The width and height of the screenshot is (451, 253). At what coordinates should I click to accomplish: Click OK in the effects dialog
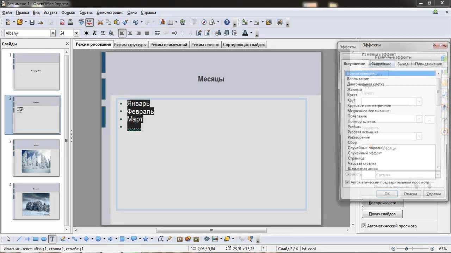387,194
